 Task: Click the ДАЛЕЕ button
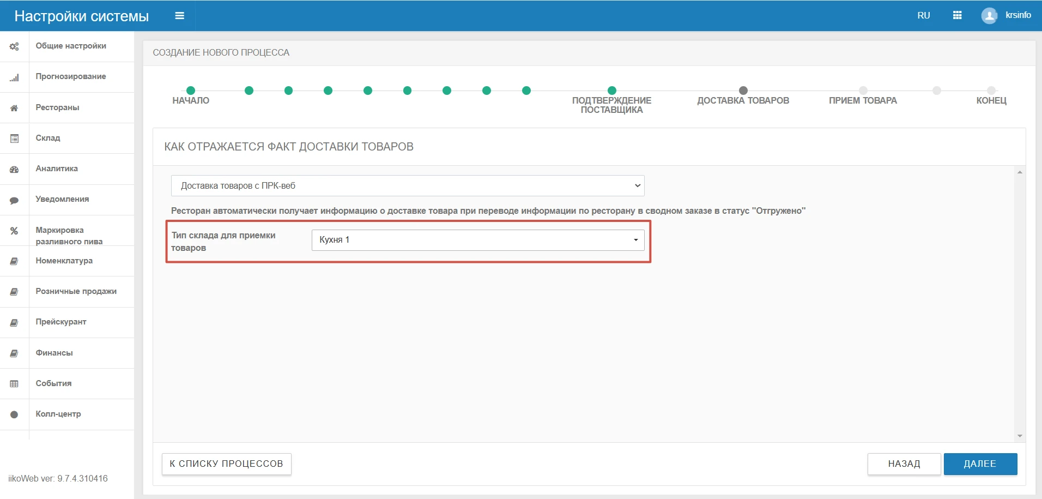[x=980, y=464]
